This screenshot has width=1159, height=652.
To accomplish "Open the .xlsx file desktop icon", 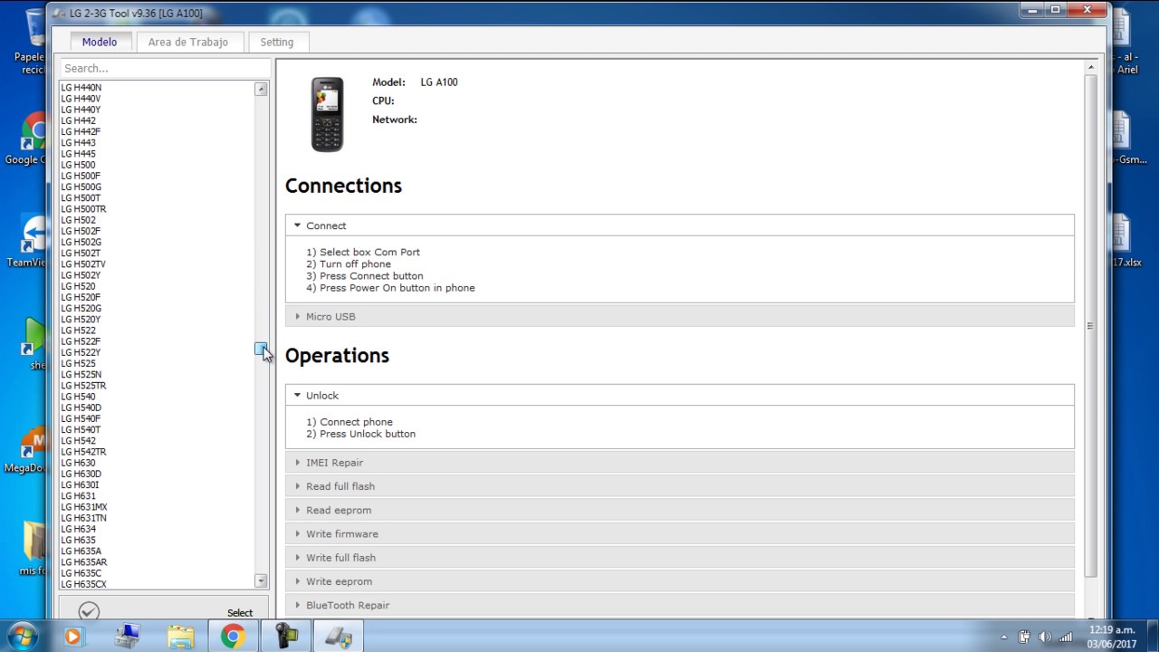I will coord(1124,241).
